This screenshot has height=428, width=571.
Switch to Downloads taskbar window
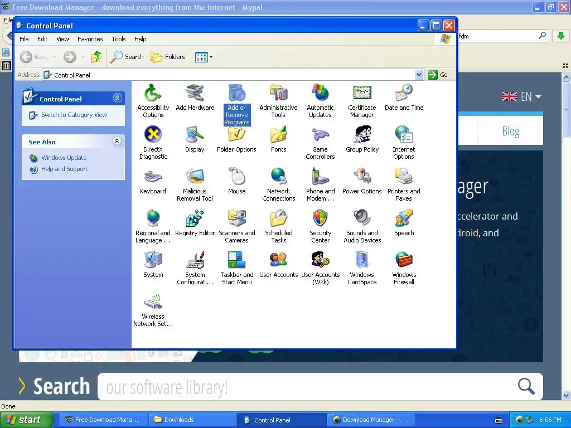click(192, 420)
